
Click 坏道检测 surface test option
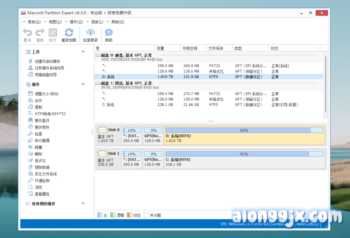coord(42,181)
